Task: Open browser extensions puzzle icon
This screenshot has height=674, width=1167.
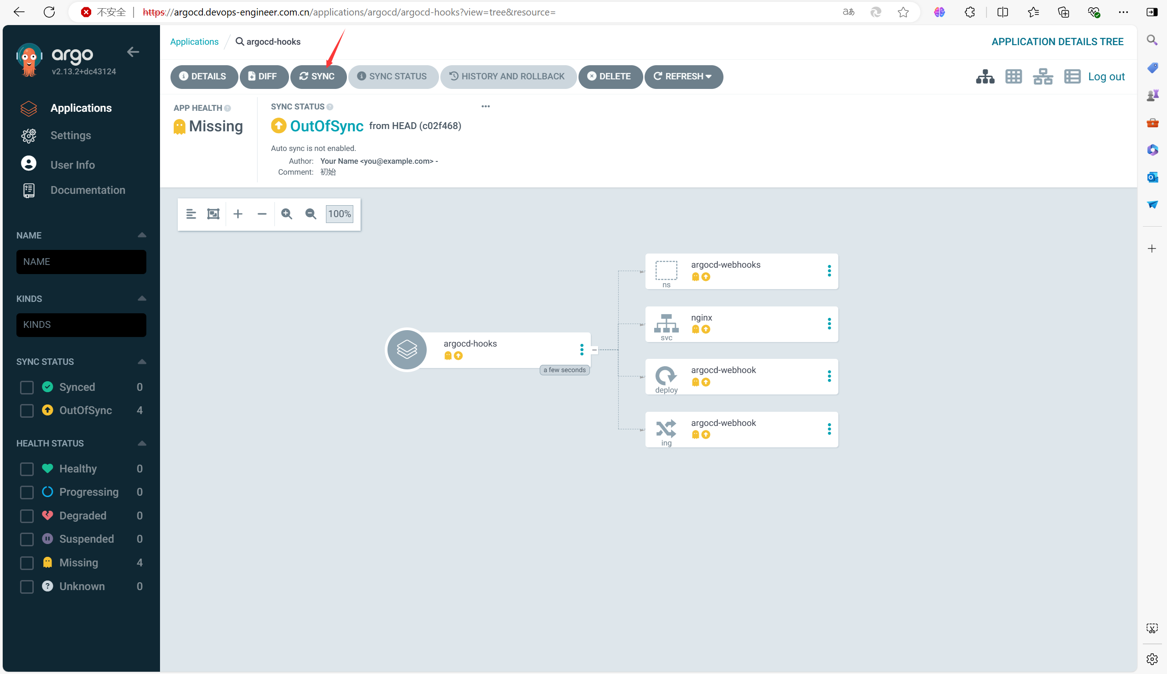Action: tap(970, 12)
